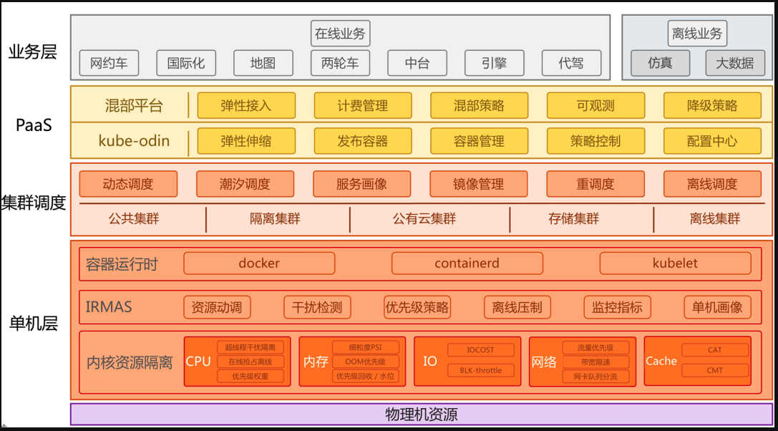This screenshot has height=431, width=778.
Task: Select the 策略控制 block
Action: coord(596,141)
